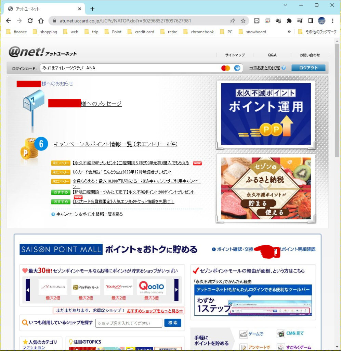Open the credit card bookmark folder
The width and height of the screenshot is (341, 351).
pyautogui.click(x=141, y=32)
